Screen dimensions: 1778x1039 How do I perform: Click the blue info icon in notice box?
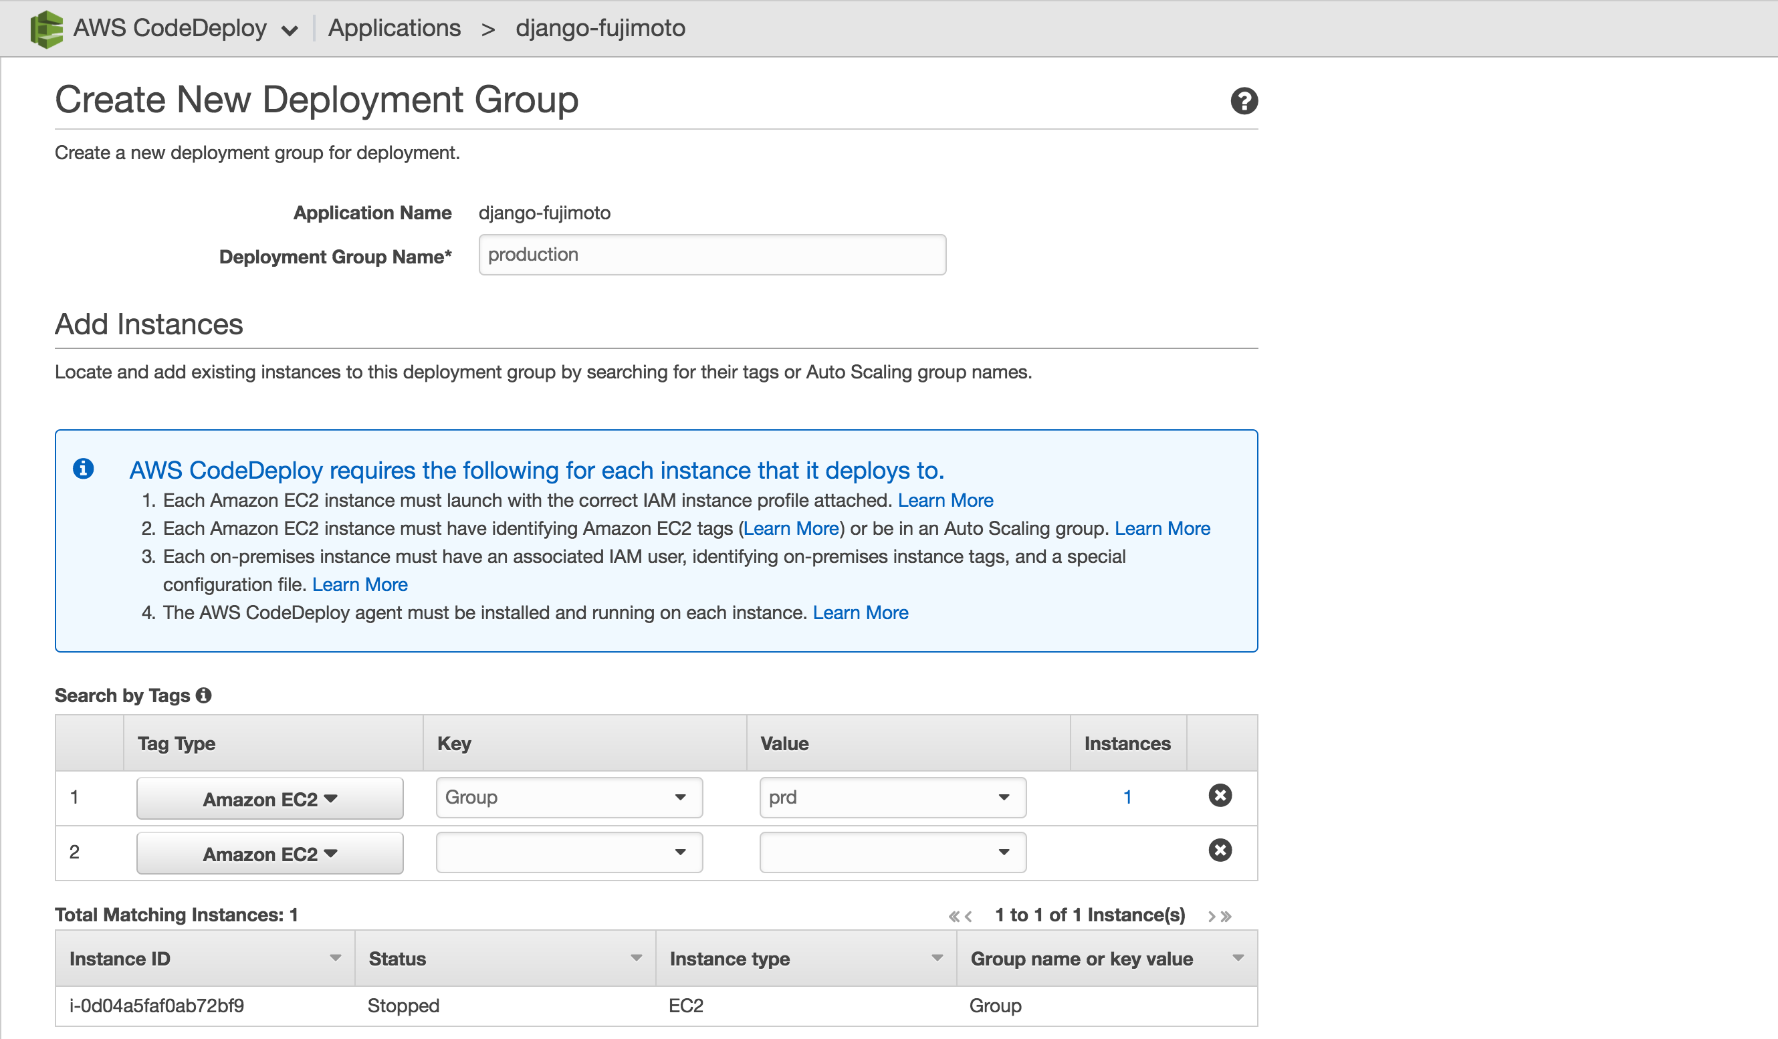pos(84,469)
